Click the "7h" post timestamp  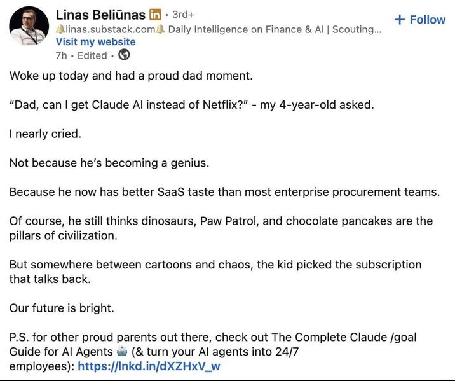(x=61, y=55)
